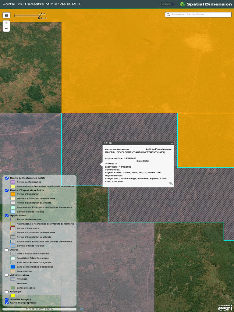Image resolution: width=234 pixels, height=312 pixels.
Task: Click the Territoires legend entry
Action: click(x=22, y=284)
